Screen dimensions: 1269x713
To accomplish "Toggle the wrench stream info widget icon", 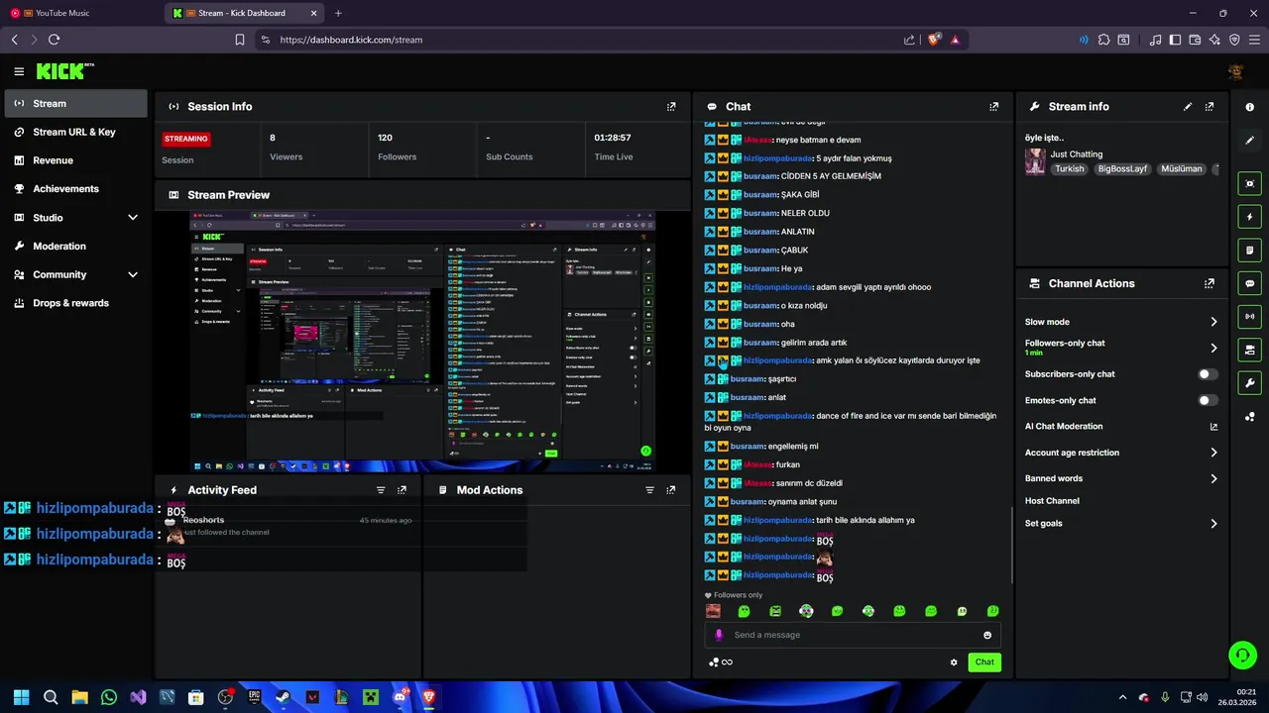I will tap(1249, 383).
